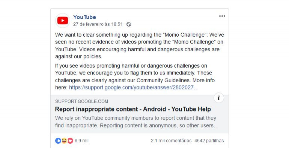Viewport: 289px width, 162px height.
Task: View the 6,9 mil reactions count
Action: coord(81,141)
